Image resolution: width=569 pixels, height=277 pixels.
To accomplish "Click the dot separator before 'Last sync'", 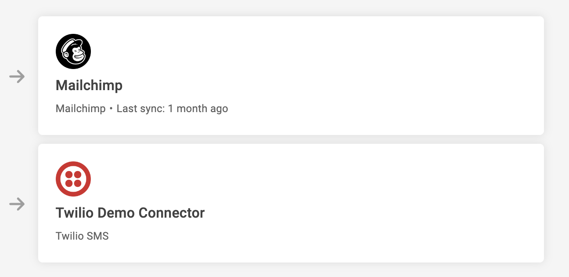I will 111,109.
